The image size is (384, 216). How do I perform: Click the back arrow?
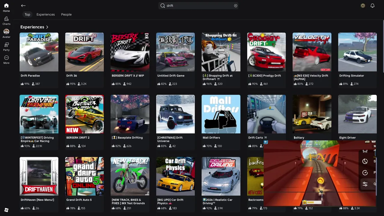[x=23, y=6]
